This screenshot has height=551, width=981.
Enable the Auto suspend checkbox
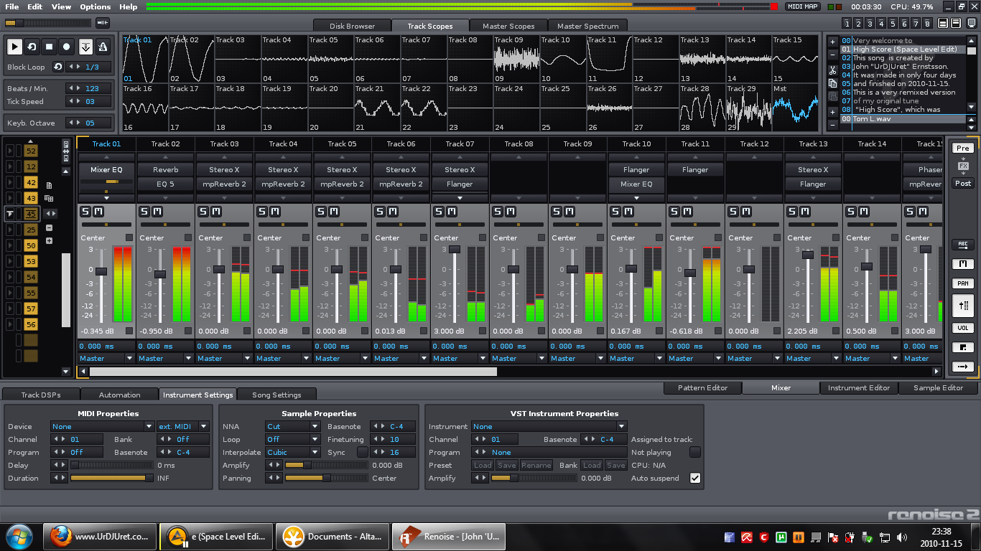(x=694, y=478)
